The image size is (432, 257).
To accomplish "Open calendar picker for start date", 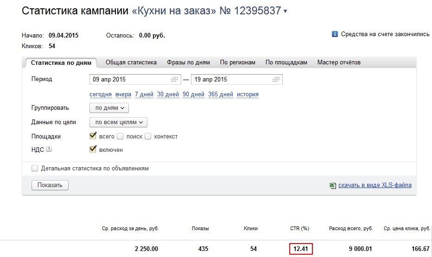I will point(174,80).
